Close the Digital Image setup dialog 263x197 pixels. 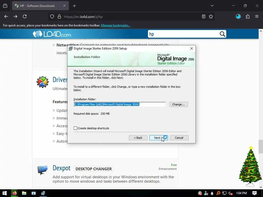tap(192, 48)
